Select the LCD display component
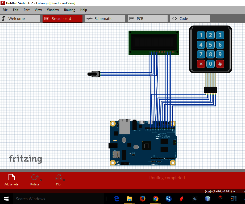The height and width of the screenshot is (204, 245). coord(153,42)
